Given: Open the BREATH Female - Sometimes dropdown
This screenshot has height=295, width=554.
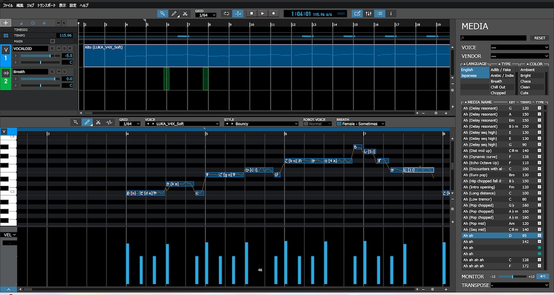Looking at the screenshot, I should tap(361, 124).
